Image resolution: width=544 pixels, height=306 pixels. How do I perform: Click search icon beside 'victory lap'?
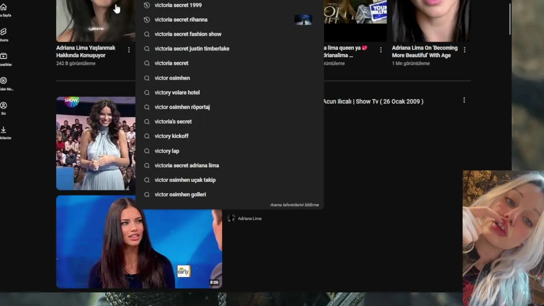[x=147, y=151]
